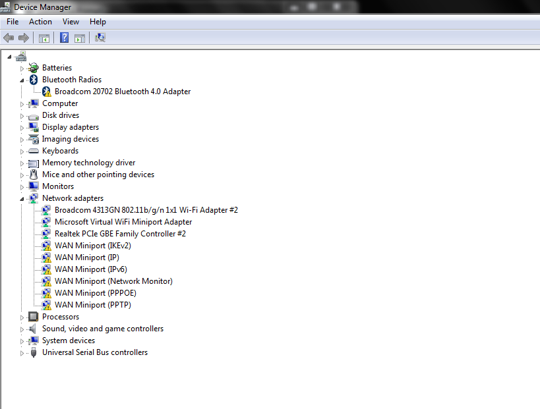Screen dimensions: 540x409
Task: Select the System devices label
Action: point(69,341)
